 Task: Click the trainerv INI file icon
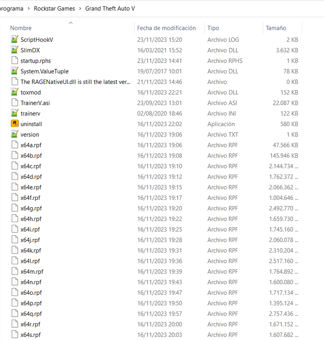[x=15, y=113]
